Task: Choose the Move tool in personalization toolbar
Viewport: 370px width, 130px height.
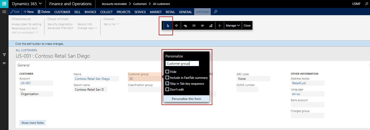Action: pos(176,25)
